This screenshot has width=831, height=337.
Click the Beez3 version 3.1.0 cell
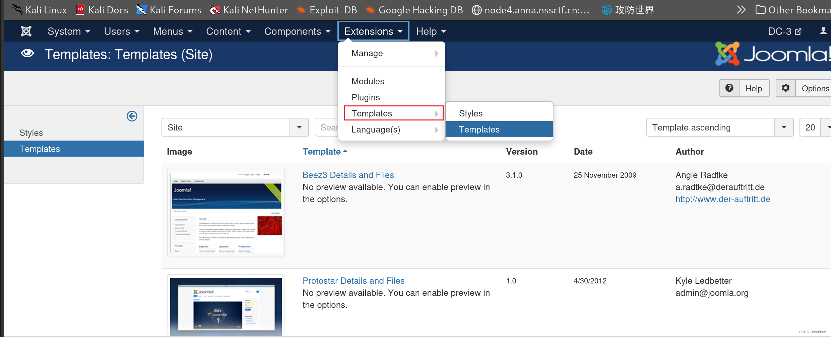514,175
